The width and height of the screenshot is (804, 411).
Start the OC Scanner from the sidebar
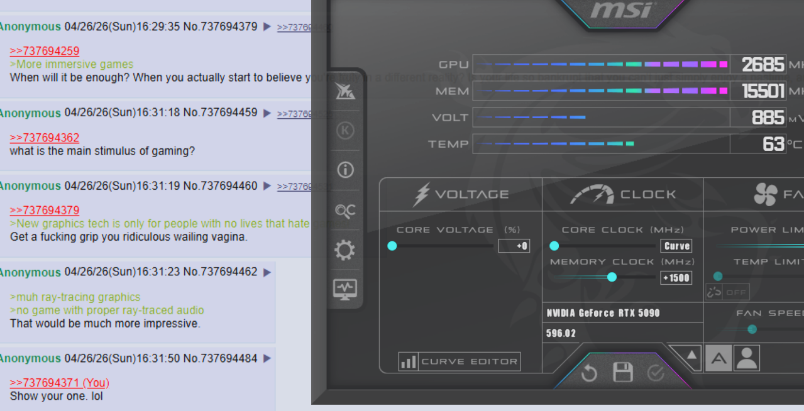coord(345,211)
